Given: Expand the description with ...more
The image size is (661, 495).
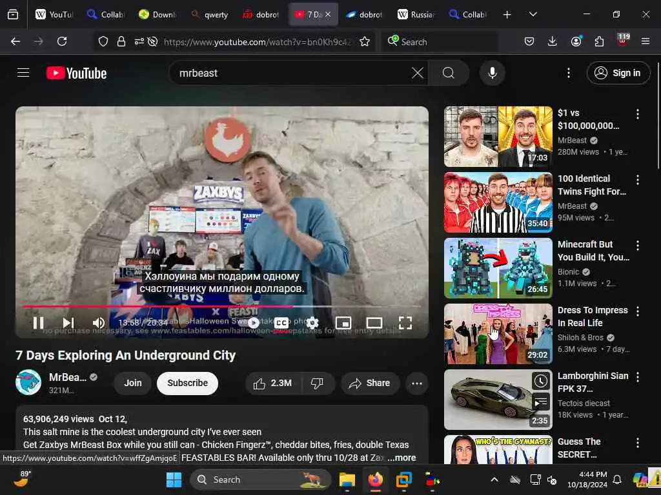Looking at the screenshot, I should click(x=402, y=458).
